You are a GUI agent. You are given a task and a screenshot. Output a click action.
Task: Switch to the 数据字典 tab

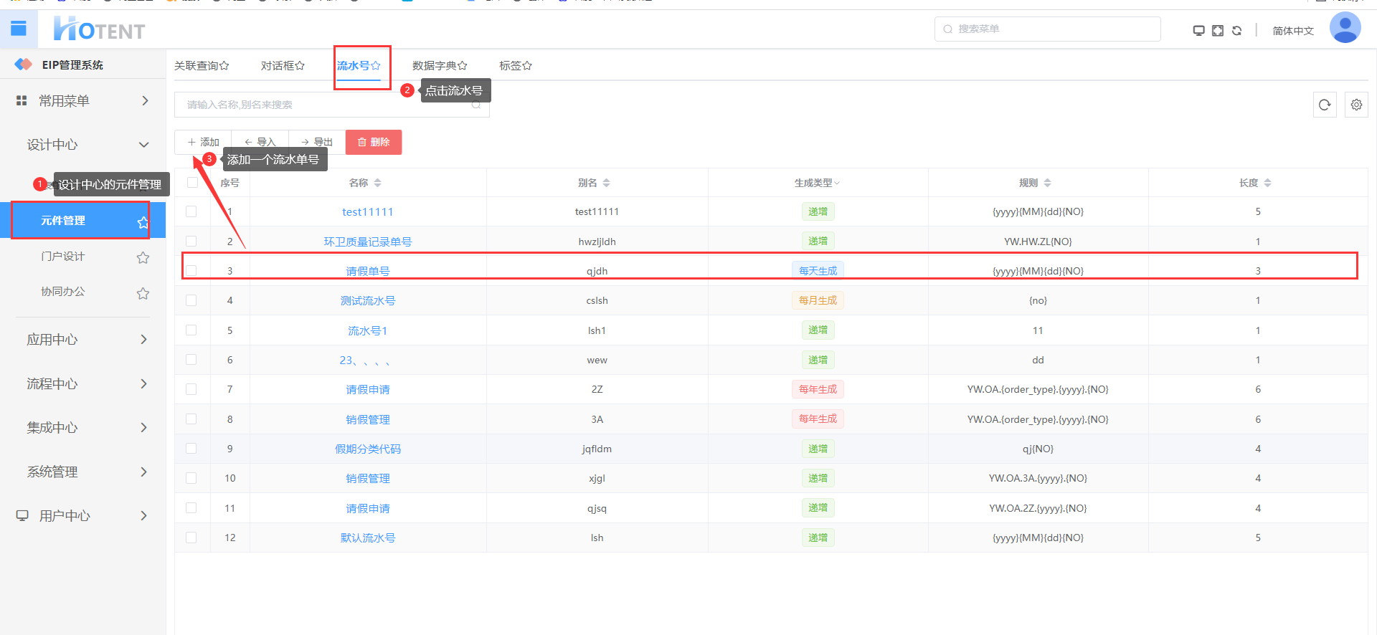point(439,66)
